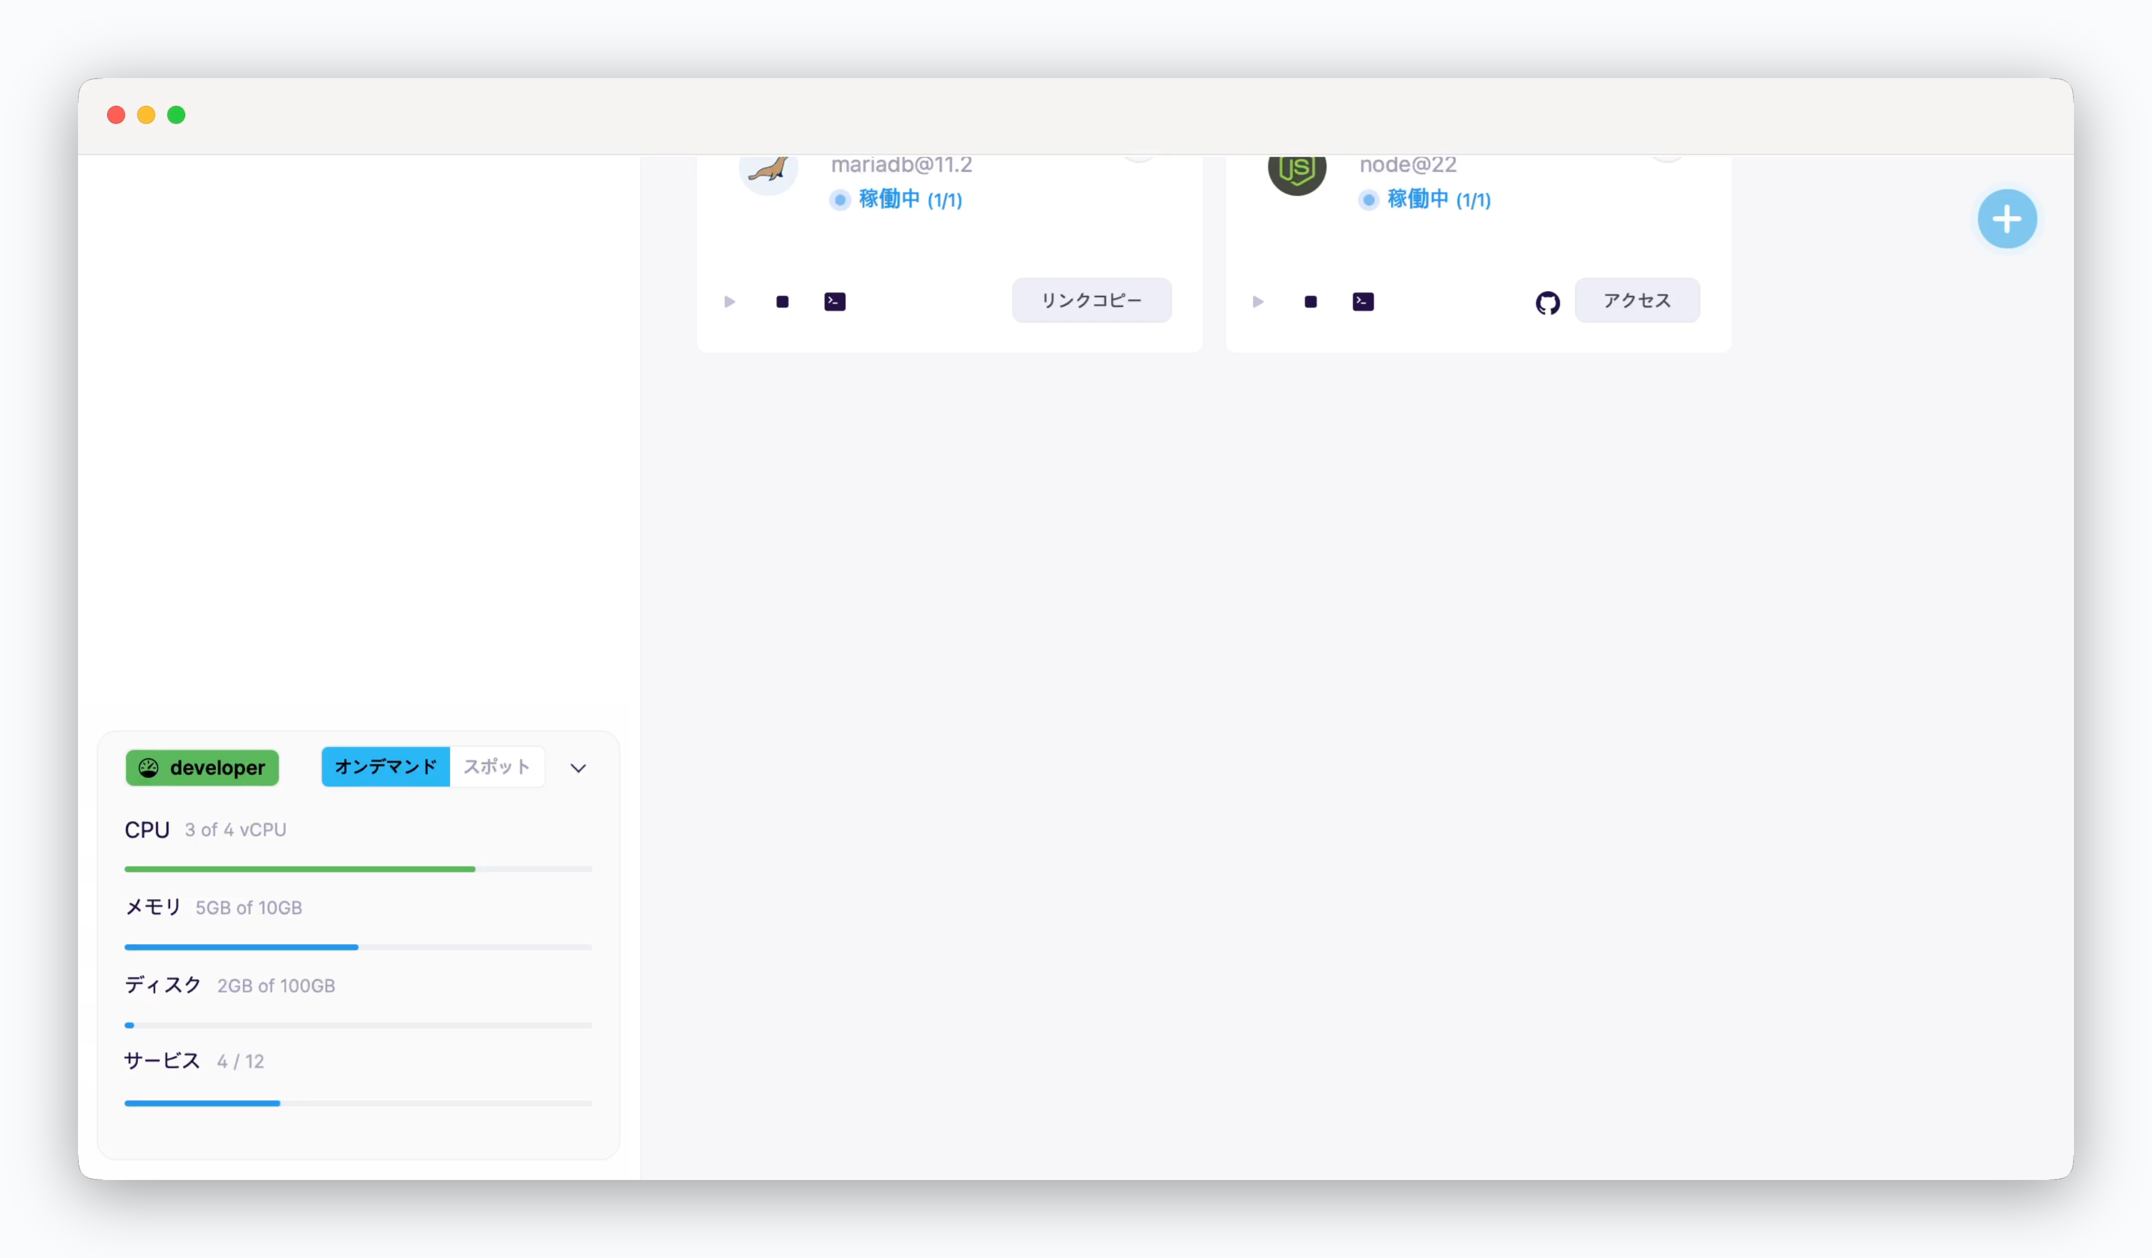Click mariadb 稼働中 (1/1) status
The image size is (2152, 1258).
click(897, 200)
